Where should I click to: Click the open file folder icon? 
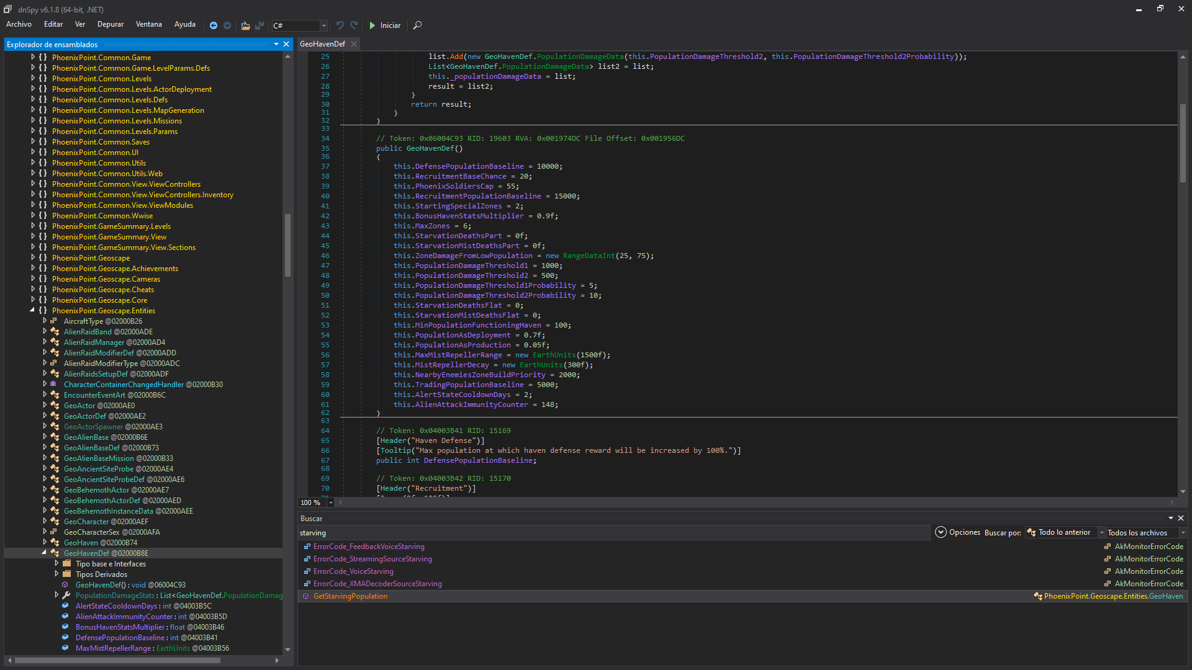click(246, 25)
